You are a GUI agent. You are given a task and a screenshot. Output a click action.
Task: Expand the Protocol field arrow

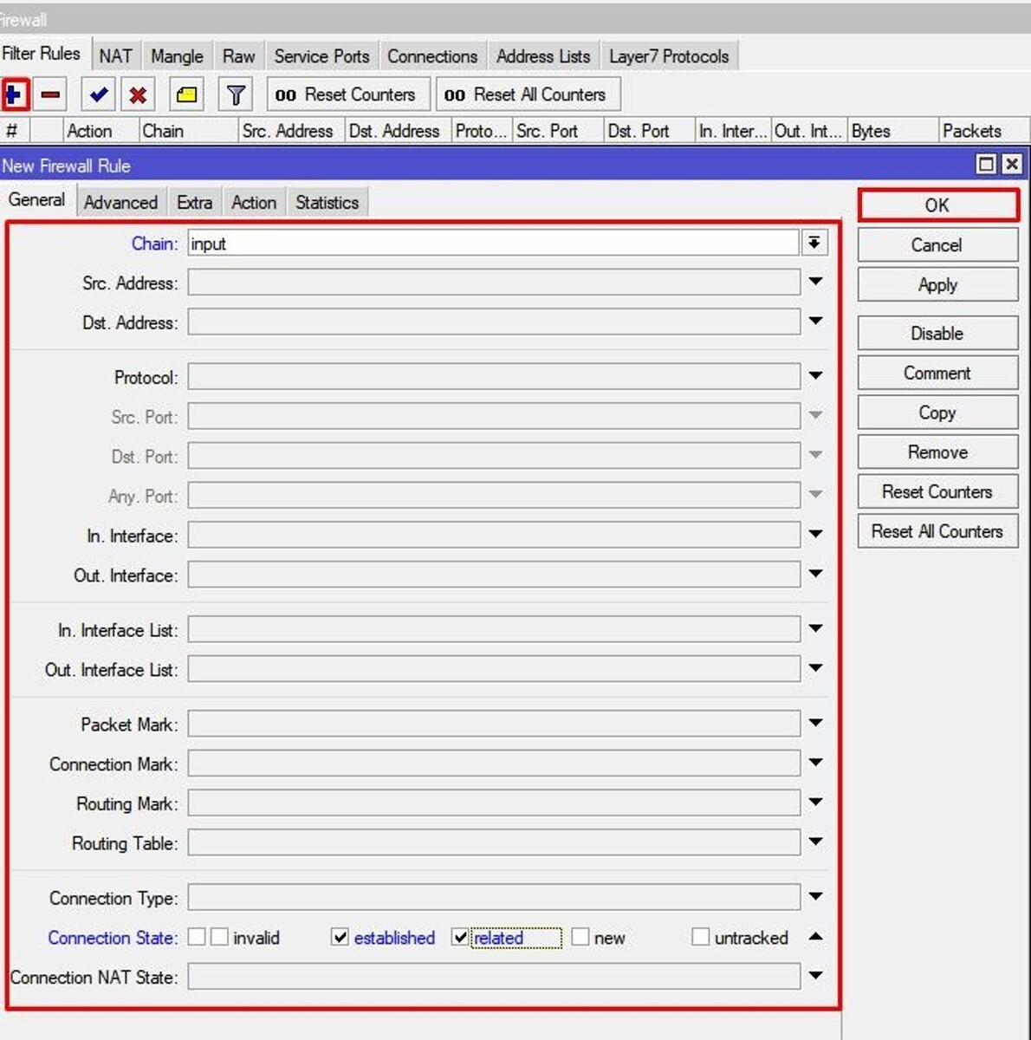coord(815,376)
